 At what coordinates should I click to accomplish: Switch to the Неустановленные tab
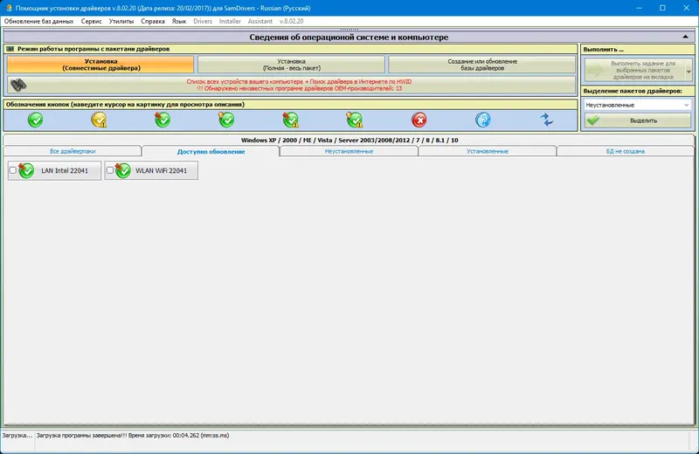click(349, 151)
